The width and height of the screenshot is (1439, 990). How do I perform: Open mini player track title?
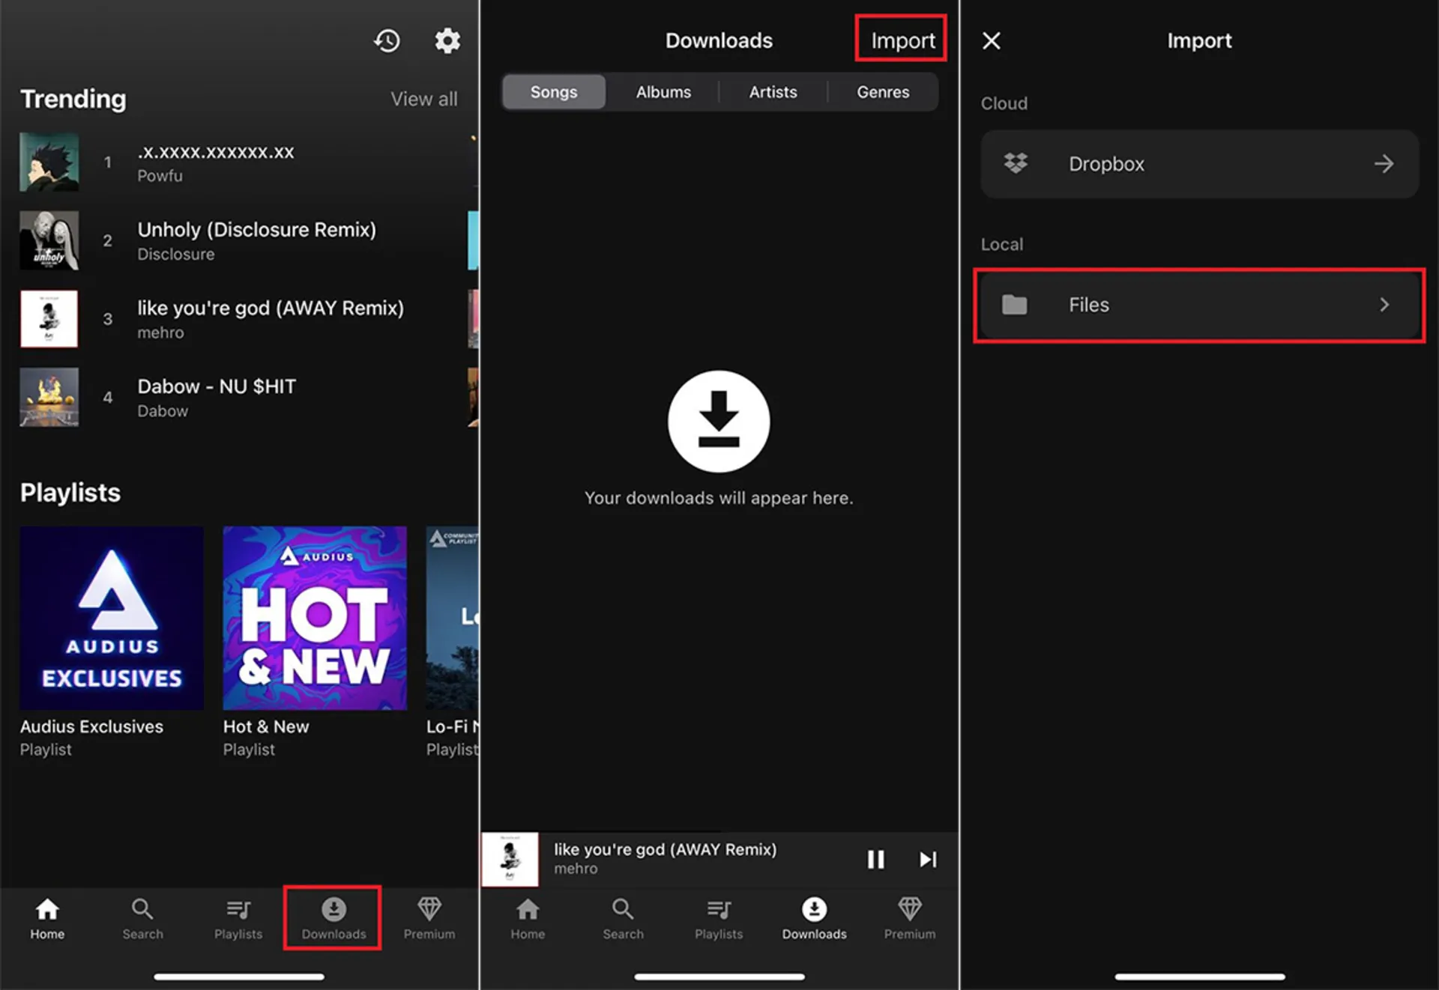665,849
